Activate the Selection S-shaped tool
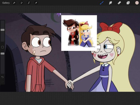Image resolution: width=140 pixels, height=105 pixels. 29,3
